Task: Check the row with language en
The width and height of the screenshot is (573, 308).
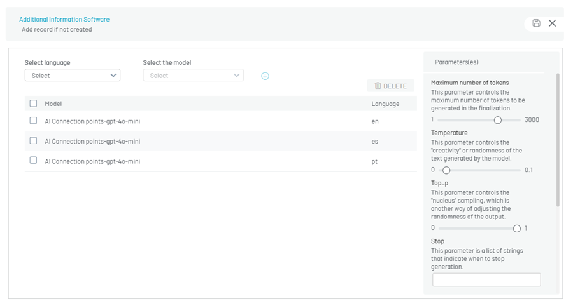Action: (x=33, y=121)
